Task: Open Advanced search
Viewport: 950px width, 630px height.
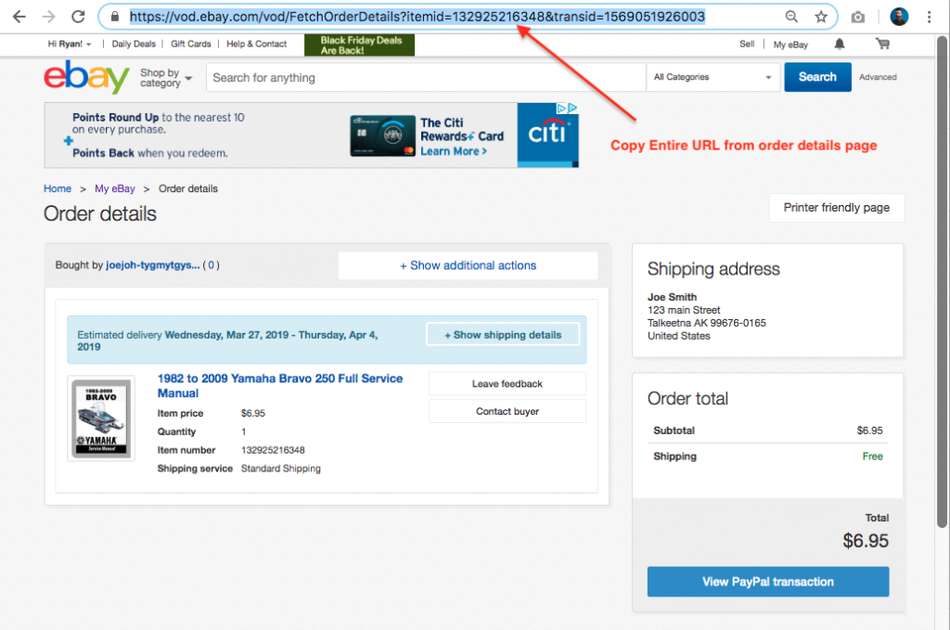Action: pos(878,77)
